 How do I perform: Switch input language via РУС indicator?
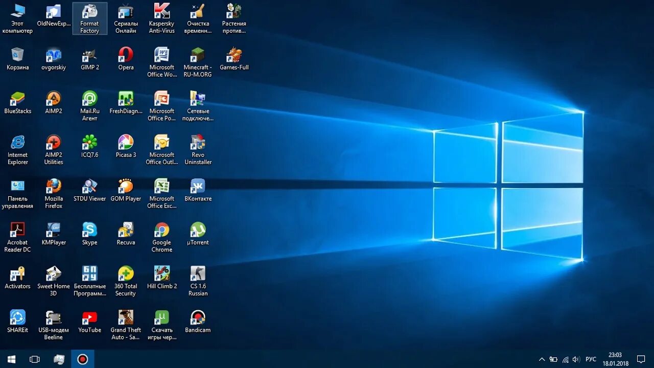coord(591,359)
